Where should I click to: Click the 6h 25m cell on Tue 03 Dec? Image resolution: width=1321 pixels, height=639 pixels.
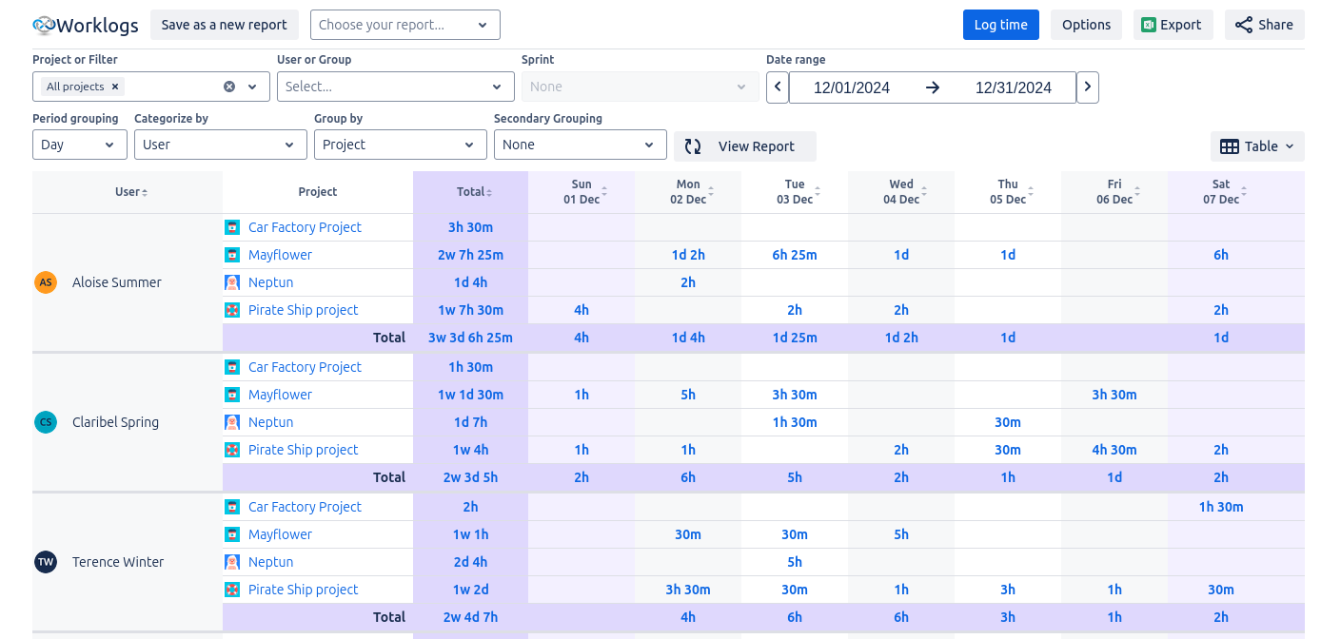[x=795, y=255]
